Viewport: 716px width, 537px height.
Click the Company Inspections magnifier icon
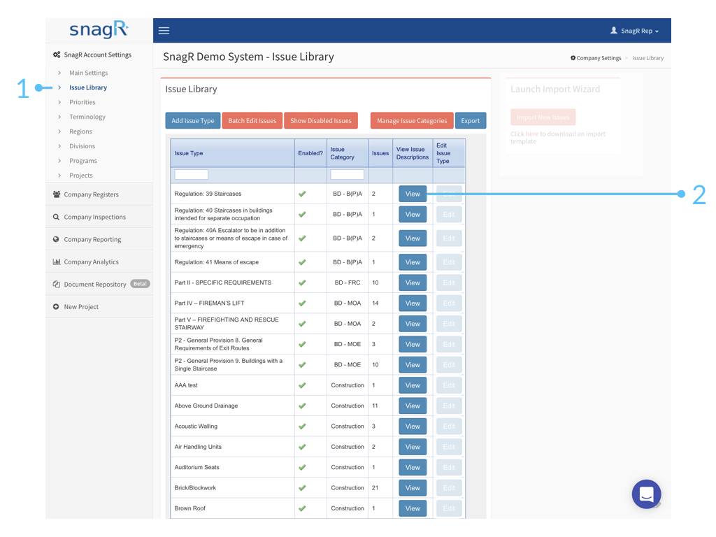(x=56, y=217)
